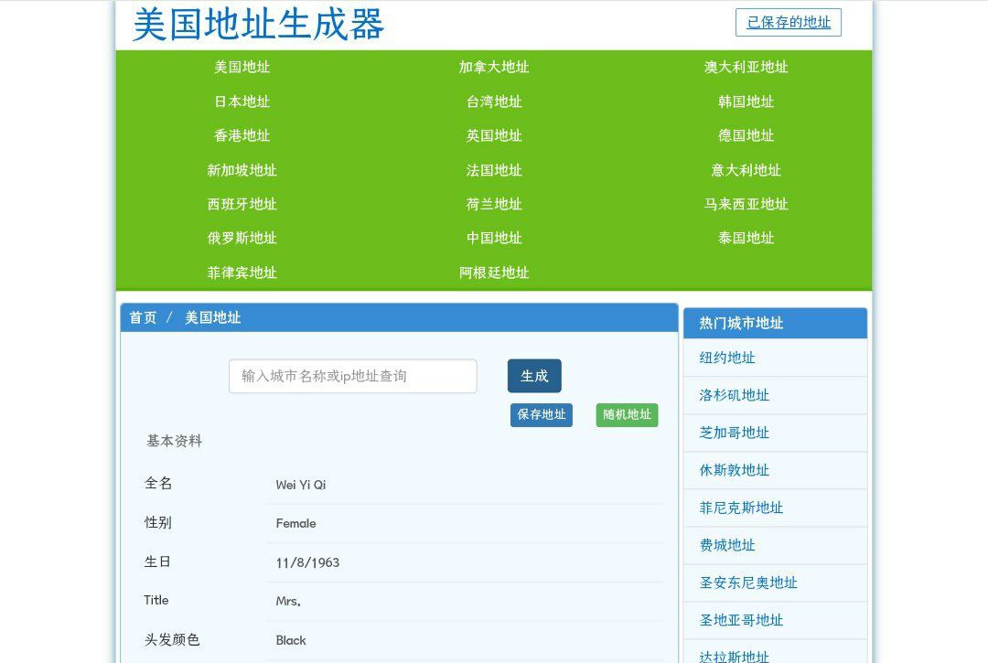Viewport: 988px width, 663px height.
Task: Open the 已保存的地址 saved addresses link
Action: coord(789,23)
